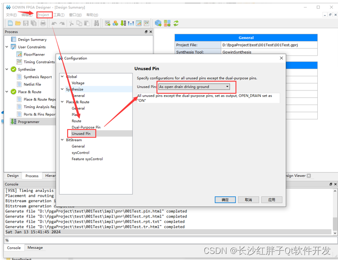Select Feature sysControl in Configuration tree
The height and width of the screenshot is (260, 338).
(87, 159)
